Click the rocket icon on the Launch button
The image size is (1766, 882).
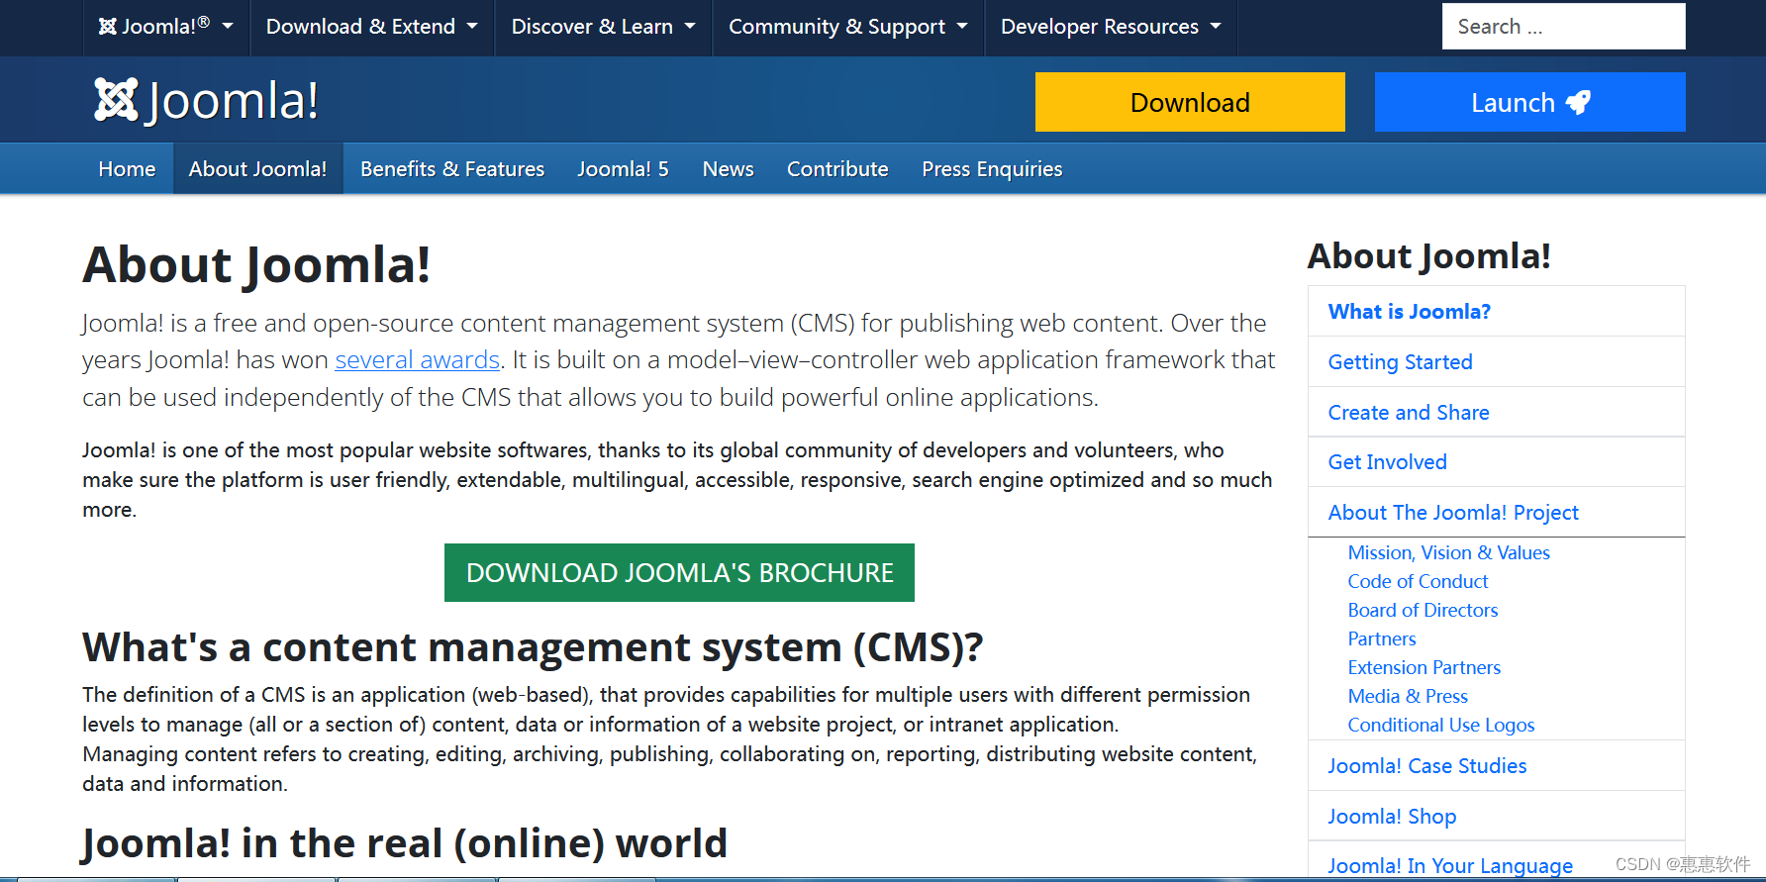1578,102
